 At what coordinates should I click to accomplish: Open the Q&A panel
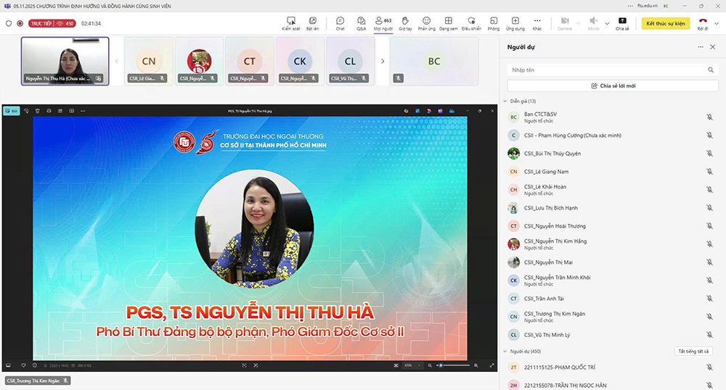click(x=361, y=21)
